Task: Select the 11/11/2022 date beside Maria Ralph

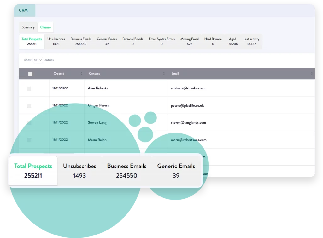Action: 60,140
